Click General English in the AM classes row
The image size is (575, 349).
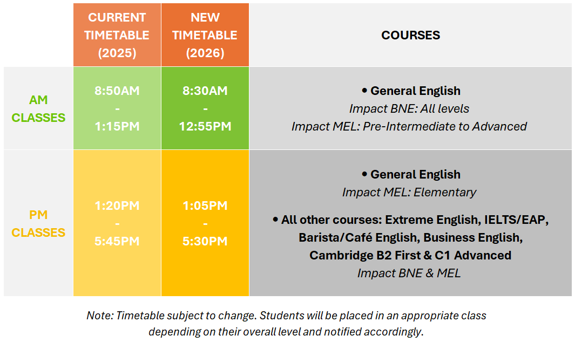pos(415,91)
